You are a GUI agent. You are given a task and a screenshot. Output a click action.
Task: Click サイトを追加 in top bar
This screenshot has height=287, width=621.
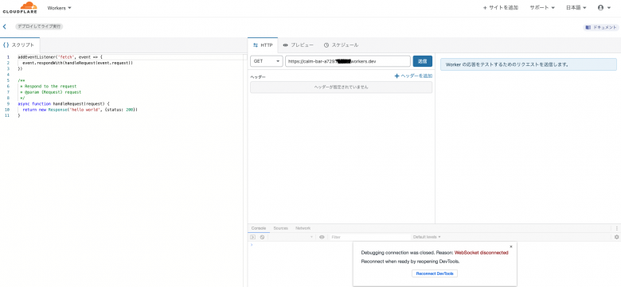point(501,7)
